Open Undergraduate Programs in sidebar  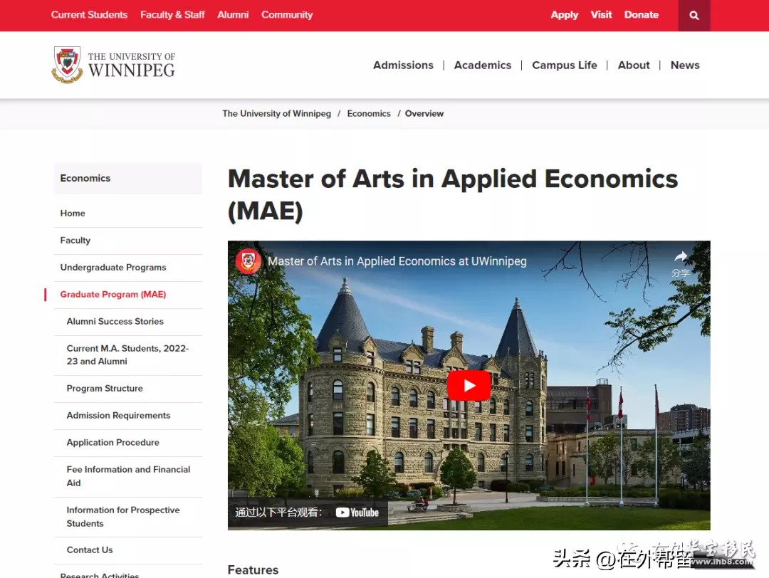pyautogui.click(x=113, y=267)
